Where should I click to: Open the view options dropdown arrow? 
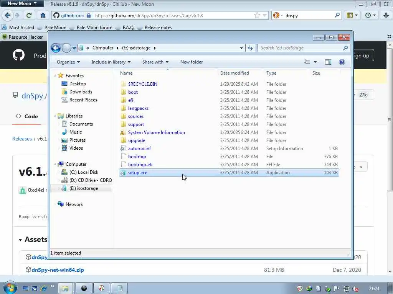[315, 62]
